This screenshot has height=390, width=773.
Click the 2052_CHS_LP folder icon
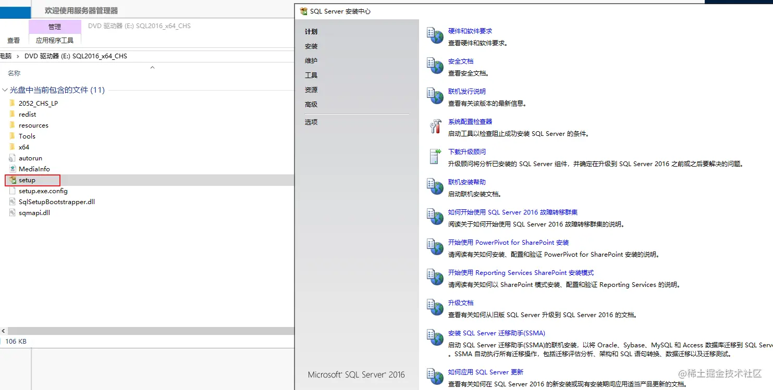13,103
